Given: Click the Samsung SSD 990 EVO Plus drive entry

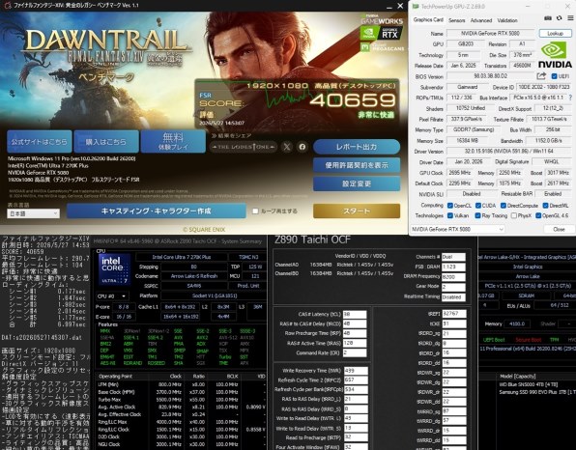Looking at the screenshot, I should 536,392.
